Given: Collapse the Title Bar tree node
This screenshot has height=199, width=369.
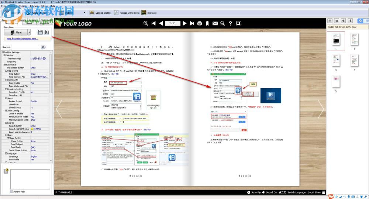Looking at the screenshot, I should click(x=4, y=56).
